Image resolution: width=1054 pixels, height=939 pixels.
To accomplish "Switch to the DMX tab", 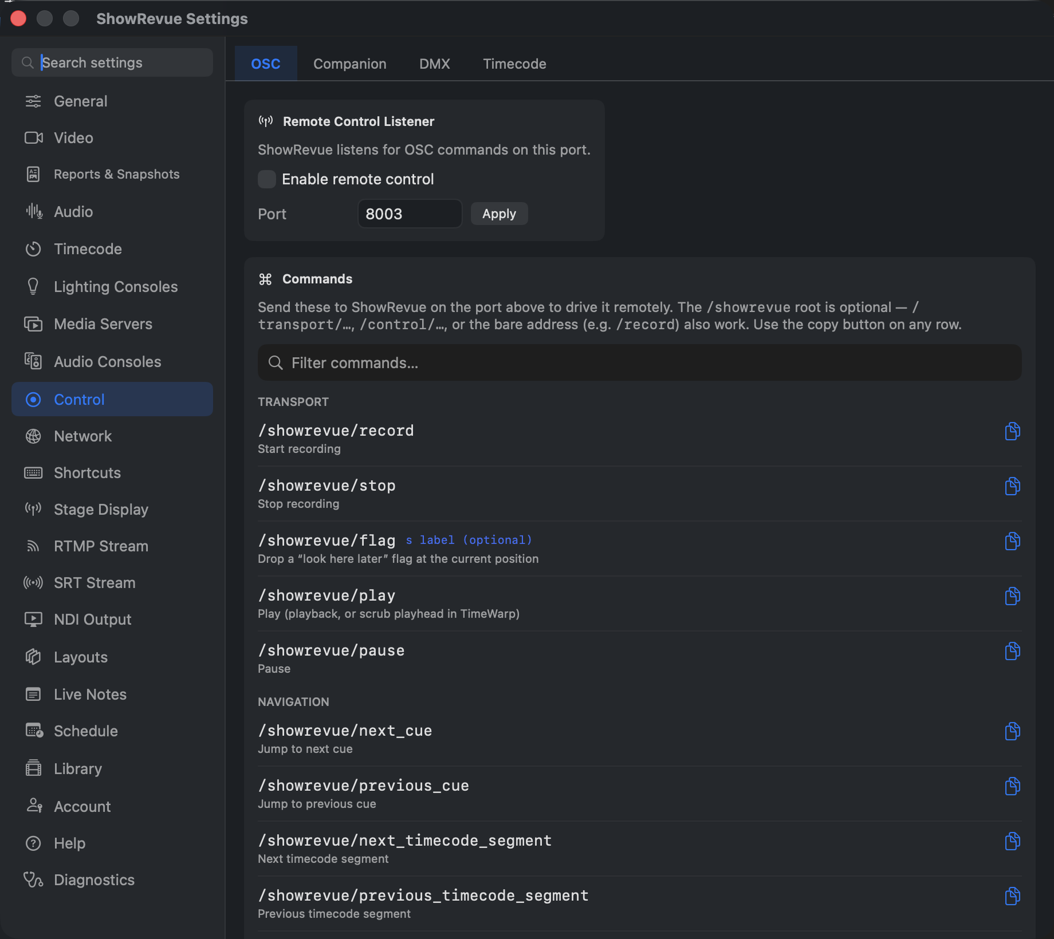I will 434,63.
